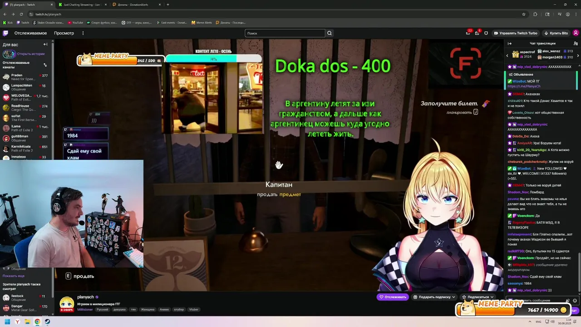Open the YouTube bookmark
This screenshot has height=327, width=581.
coord(75,22)
